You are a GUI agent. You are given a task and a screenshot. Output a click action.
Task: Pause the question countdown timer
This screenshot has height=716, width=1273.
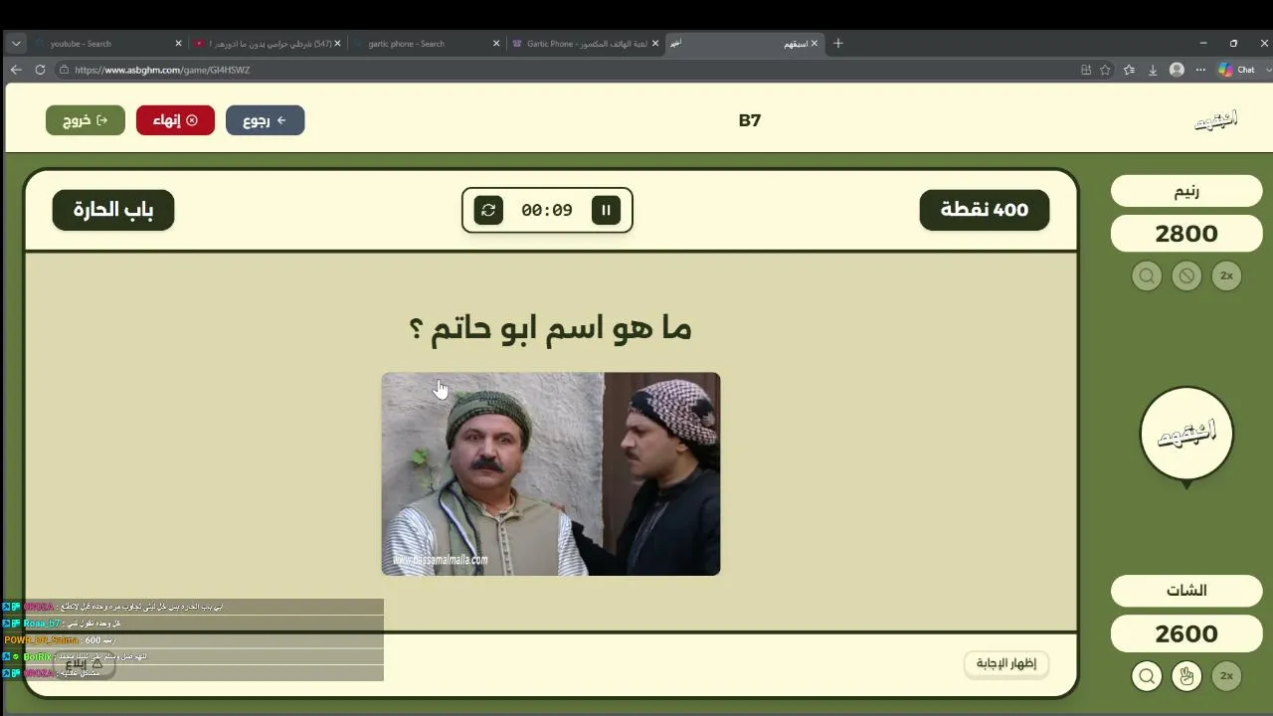(606, 210)
